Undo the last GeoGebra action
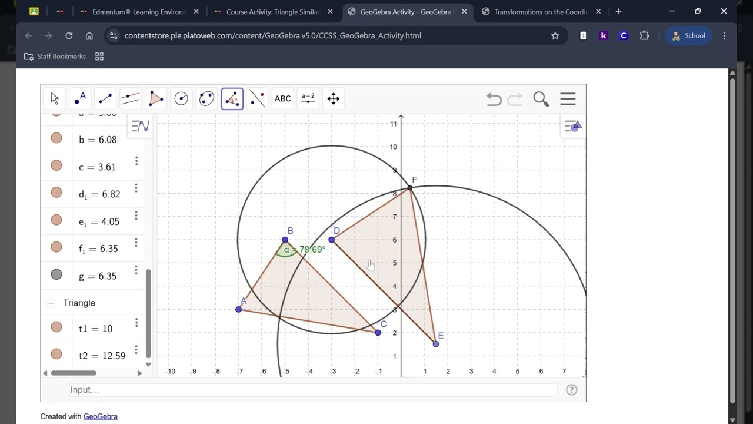Screen dimensions: 753x424 pos(494,100)
